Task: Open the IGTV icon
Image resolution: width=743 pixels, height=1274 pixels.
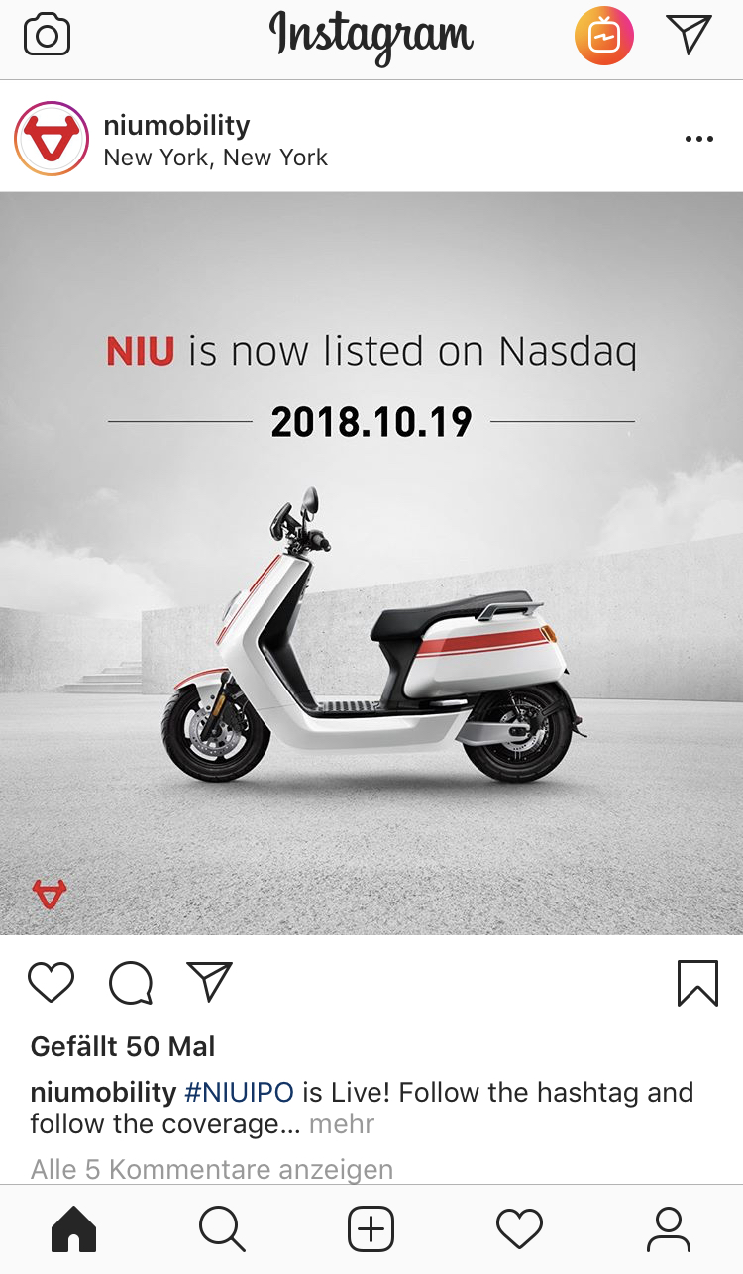Action: (x=604, y=37)
